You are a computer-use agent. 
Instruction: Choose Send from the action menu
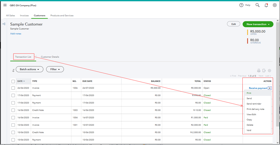(258, 99)
